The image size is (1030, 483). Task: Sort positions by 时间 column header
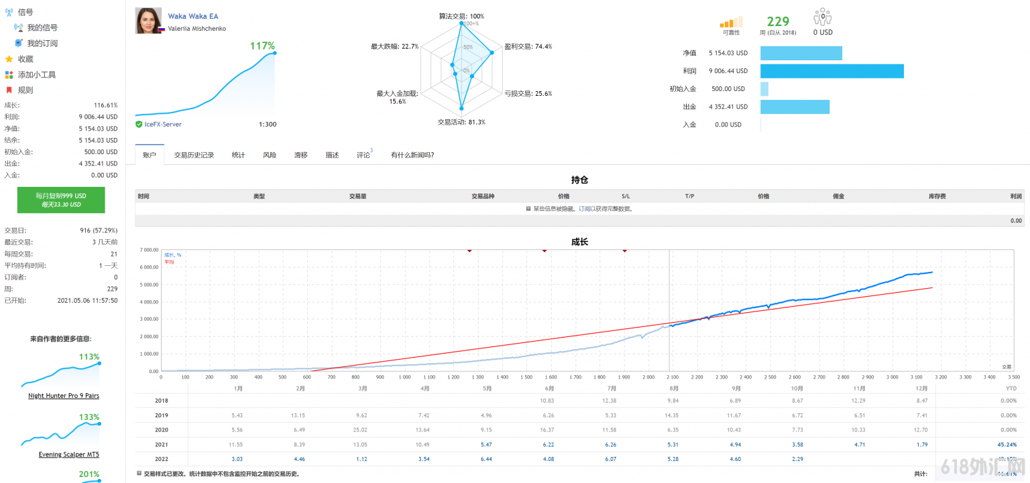coord(144,196)
